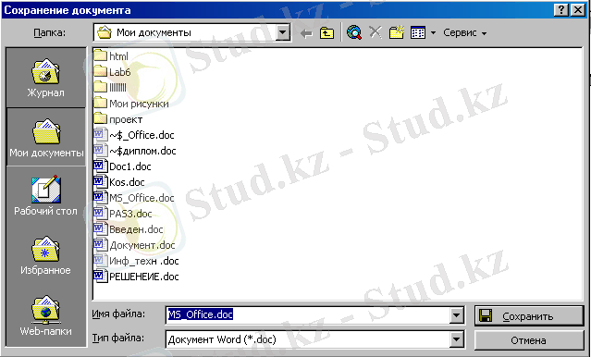This screenshot has width=591, height=357.
Task: Open the Избранное favorites shortcut
Action: coord(45,256)
